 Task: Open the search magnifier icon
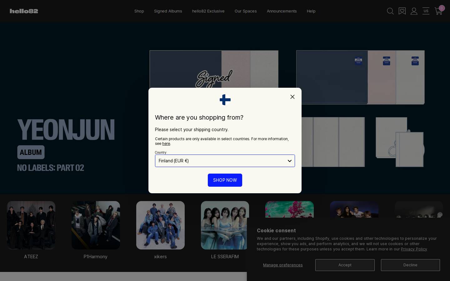coord(390,11)
